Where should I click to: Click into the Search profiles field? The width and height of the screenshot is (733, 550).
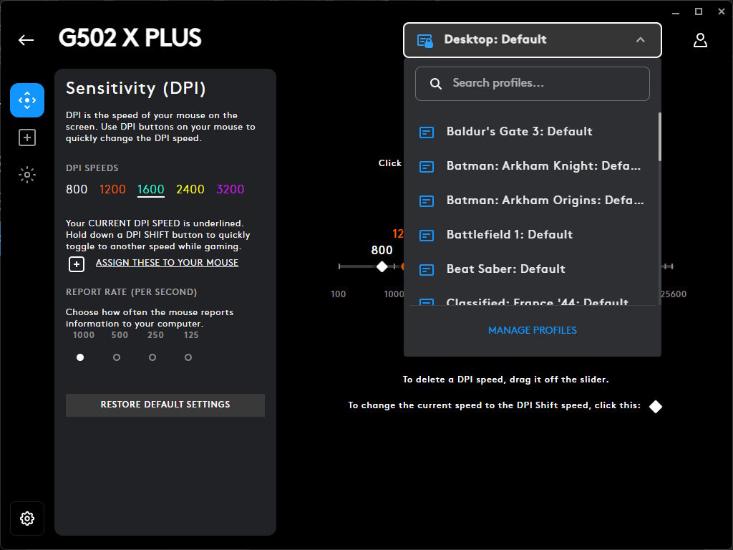pyautogui.click(x=533, y=84)
